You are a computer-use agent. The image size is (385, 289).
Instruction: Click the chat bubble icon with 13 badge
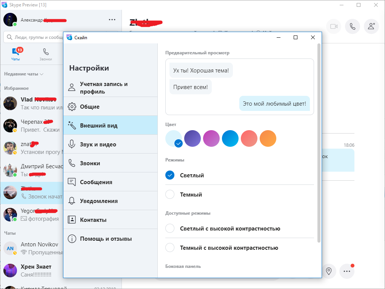tap(16, 51)
